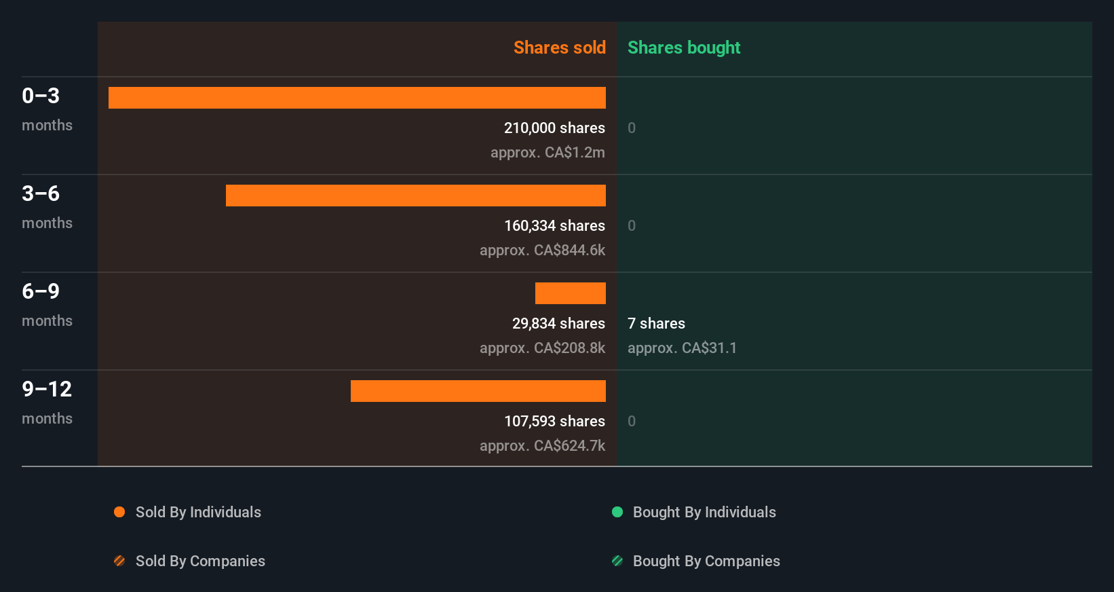Viewport: 1114px width, 592px height.
Task: Click the approx. CA$31.1 text
Action: 682,348
